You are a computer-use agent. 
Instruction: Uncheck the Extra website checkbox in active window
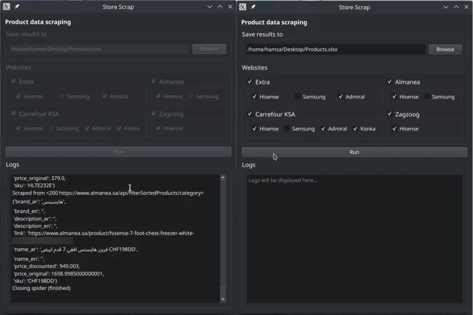pyautogui.click(x=251, y=82)
